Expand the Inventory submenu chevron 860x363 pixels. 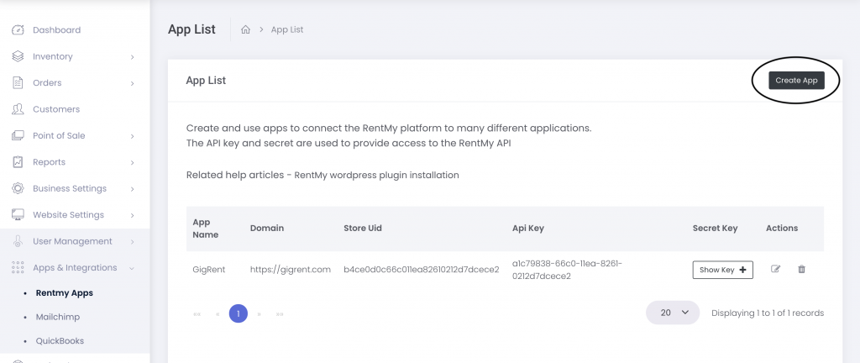click(x=132, y=57)
